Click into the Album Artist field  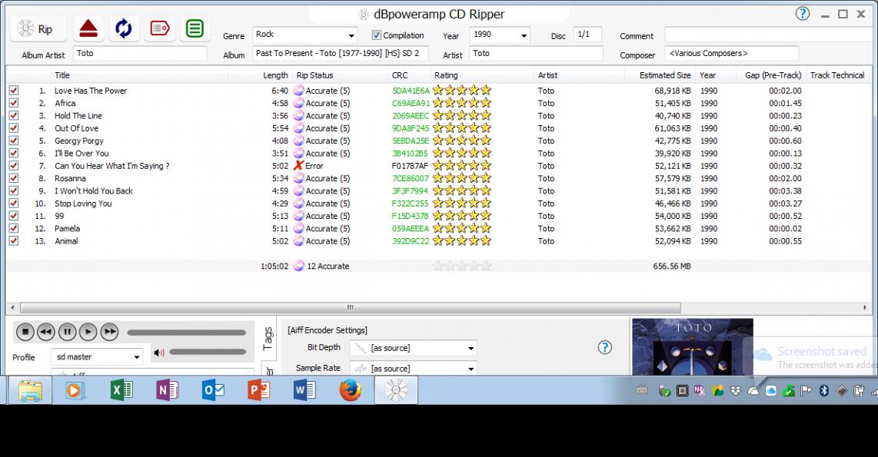pos(140,54)
